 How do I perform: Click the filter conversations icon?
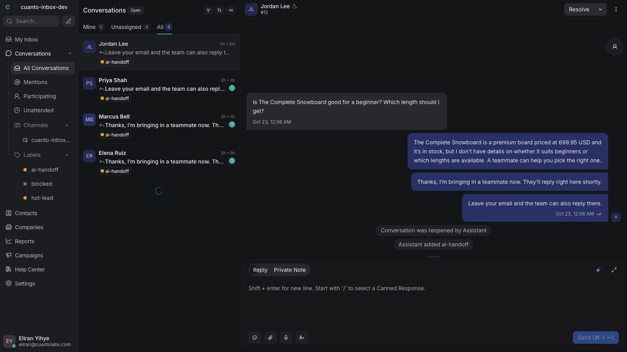click(x=208, y=11)
